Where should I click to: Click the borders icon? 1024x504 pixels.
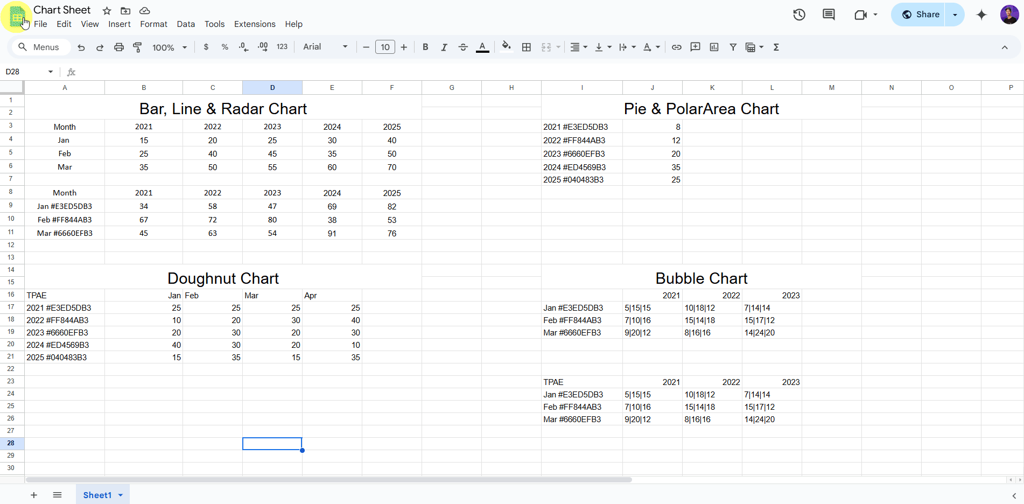(527, 47)
